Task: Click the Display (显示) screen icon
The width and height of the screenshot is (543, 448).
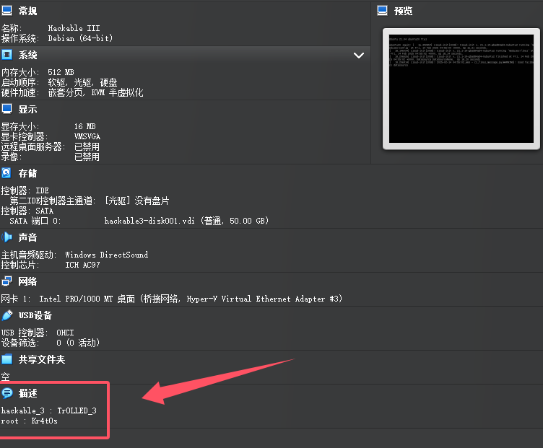Action: click(6, 109)
